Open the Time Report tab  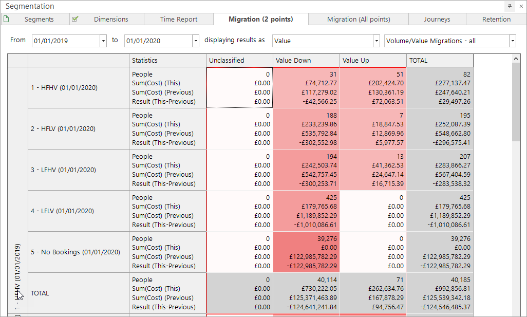point(178,19)
